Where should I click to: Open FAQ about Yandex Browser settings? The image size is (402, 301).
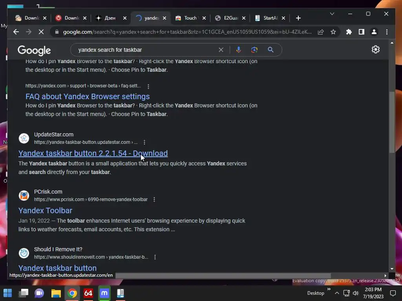tap(88, 96)
